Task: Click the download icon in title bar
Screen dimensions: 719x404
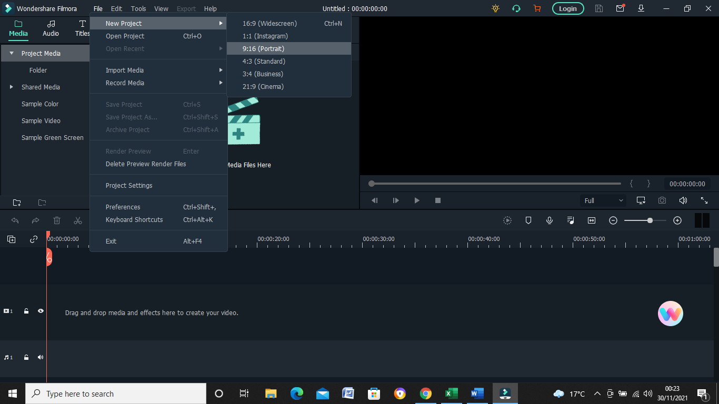Action: (x=641, y=8)
